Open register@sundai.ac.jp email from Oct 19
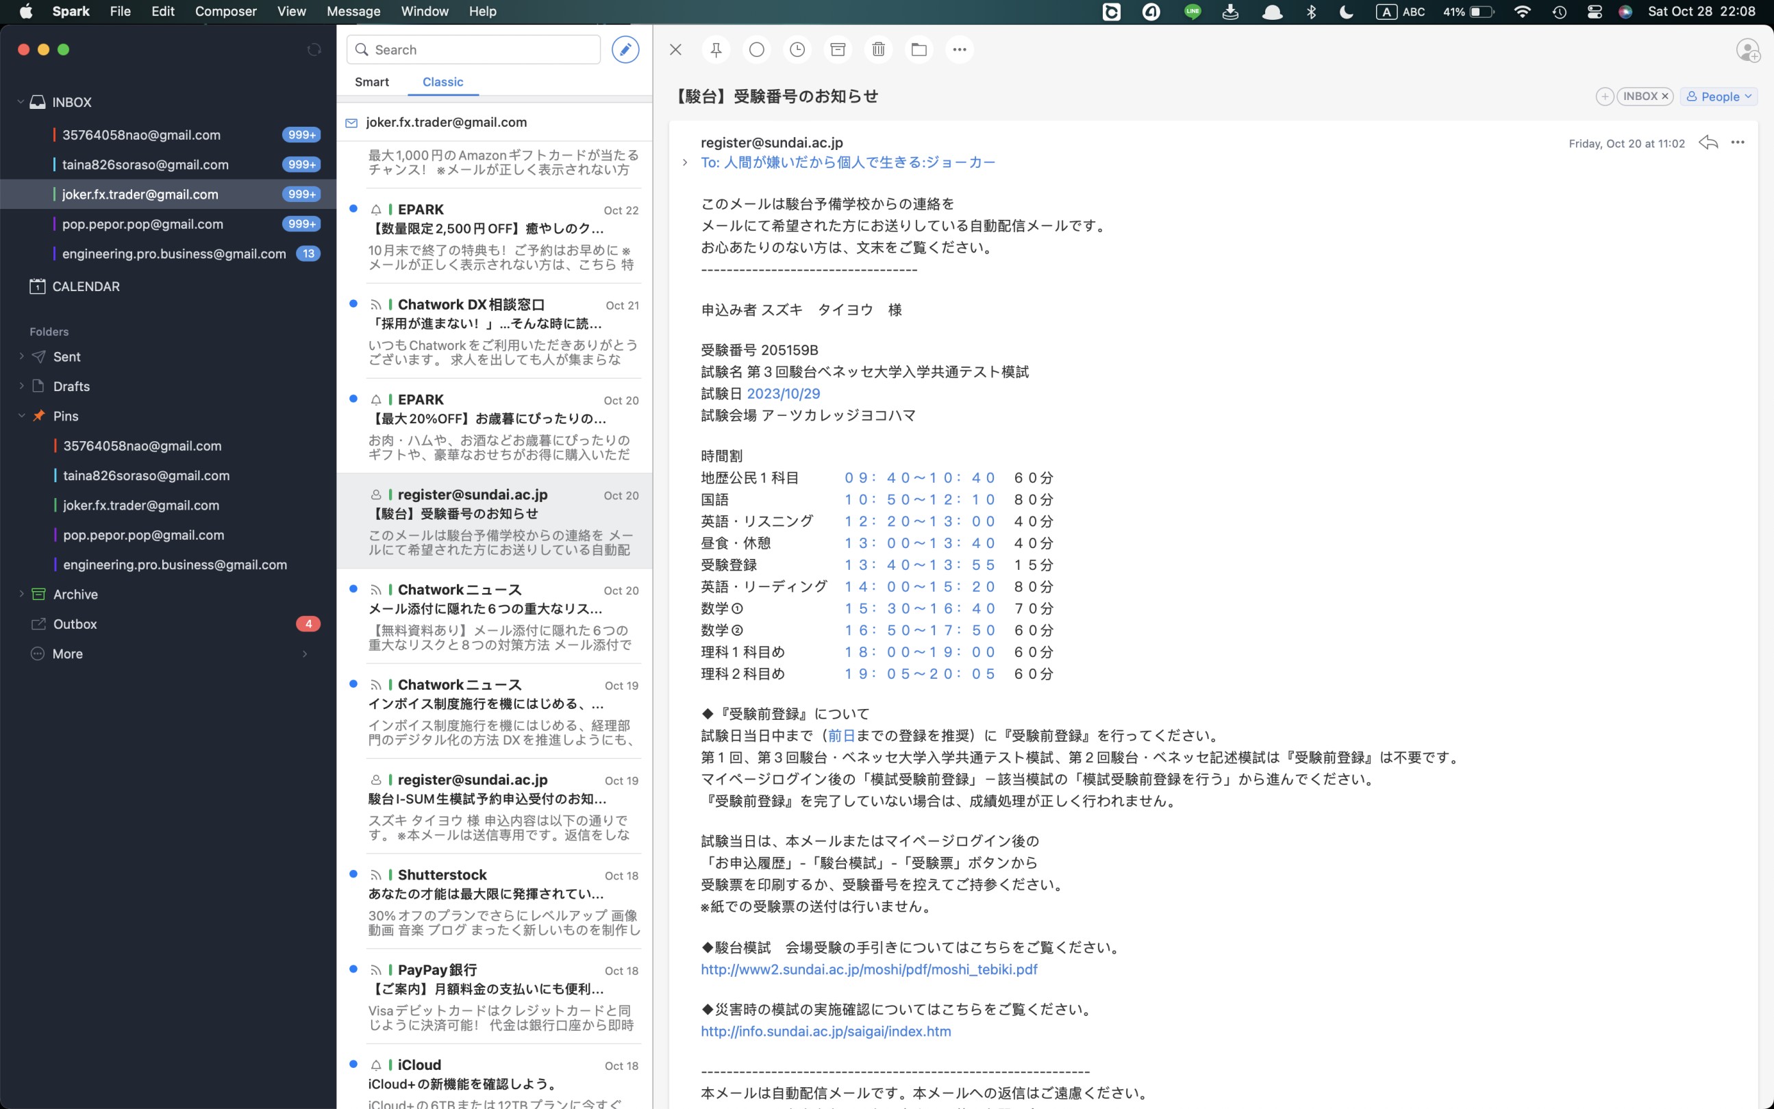The width and height of the screenshot is (1774, 1109). (x=495, y=807)
